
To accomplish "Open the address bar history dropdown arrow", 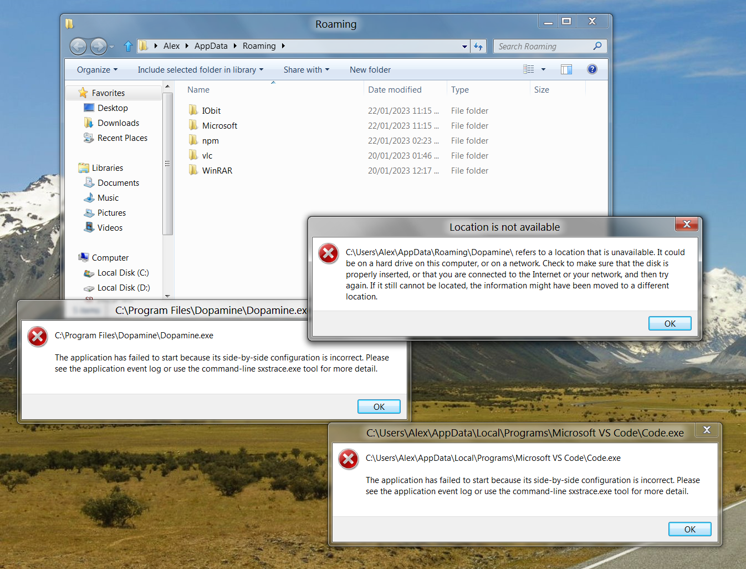I will pyautogui.click(x=464, y=46).
